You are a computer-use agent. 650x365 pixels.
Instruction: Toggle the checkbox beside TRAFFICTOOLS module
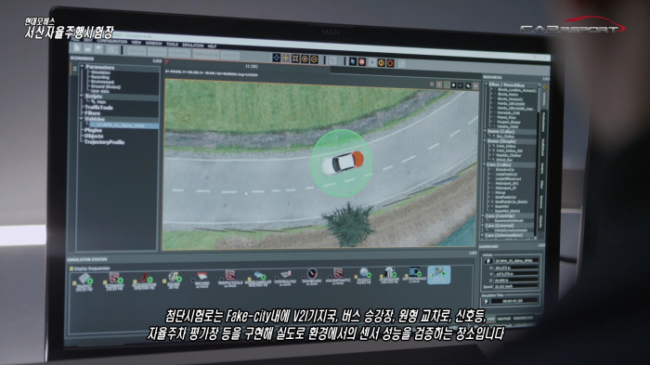pyautogui.click(x=221, y=280)
